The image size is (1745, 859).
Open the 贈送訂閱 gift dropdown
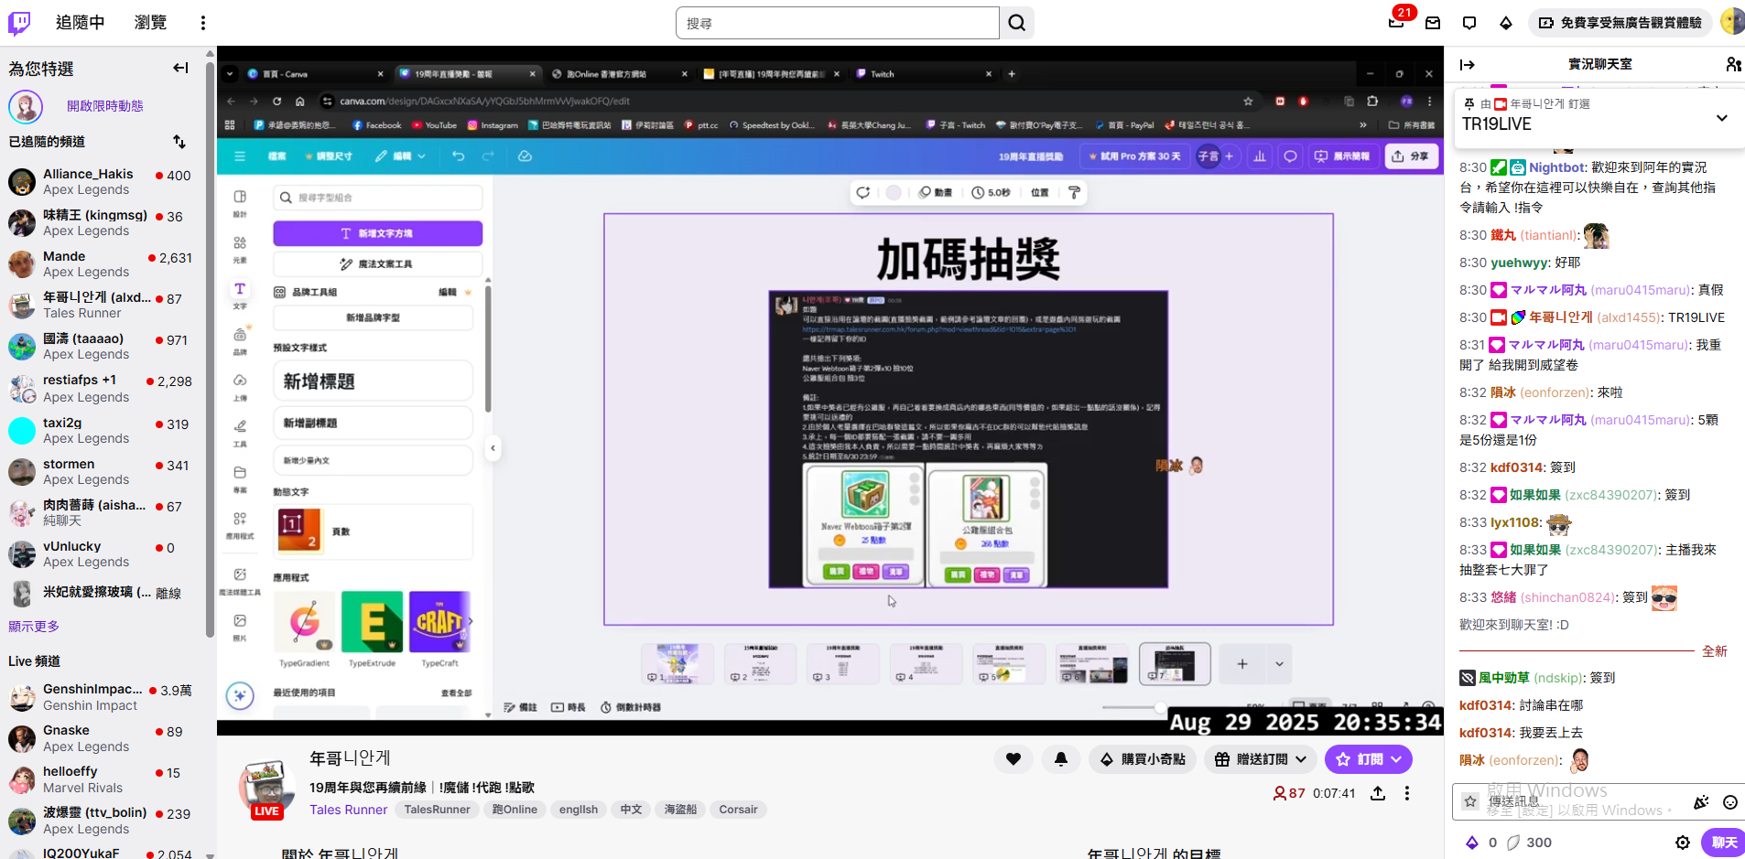click(1261, 759)
